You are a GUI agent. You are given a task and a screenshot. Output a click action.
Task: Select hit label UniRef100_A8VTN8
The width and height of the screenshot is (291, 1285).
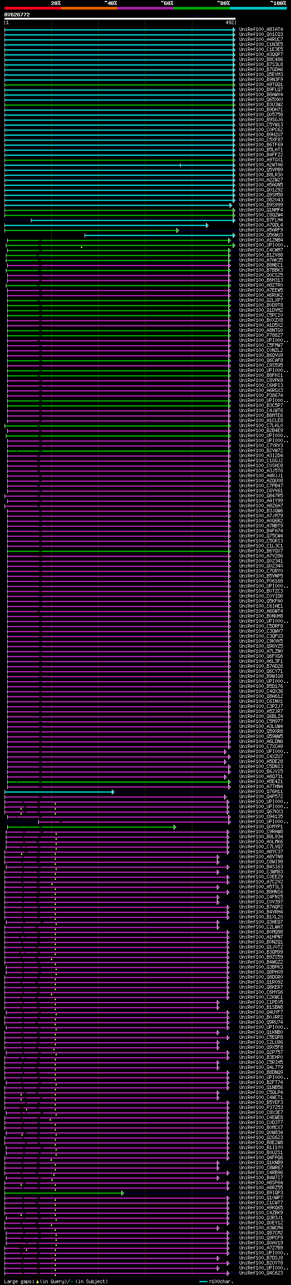point(261,857)
